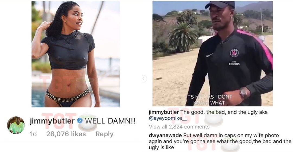Screen dimensions: 293x152
Task: Click dwyanewade's comment about his wife photo
Action: point(220,141)
